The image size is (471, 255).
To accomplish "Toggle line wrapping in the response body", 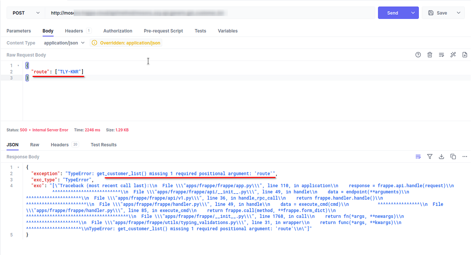I will click(418, 156).
